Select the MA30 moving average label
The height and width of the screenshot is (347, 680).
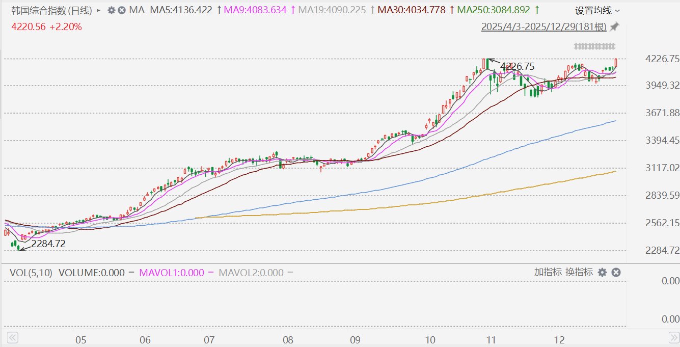(x=412, y=10)
